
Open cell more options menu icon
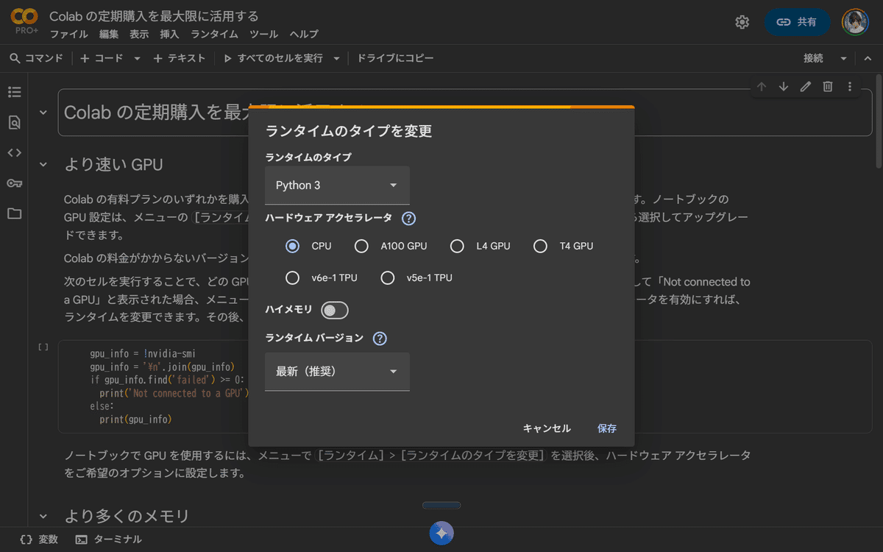(850, 87)
